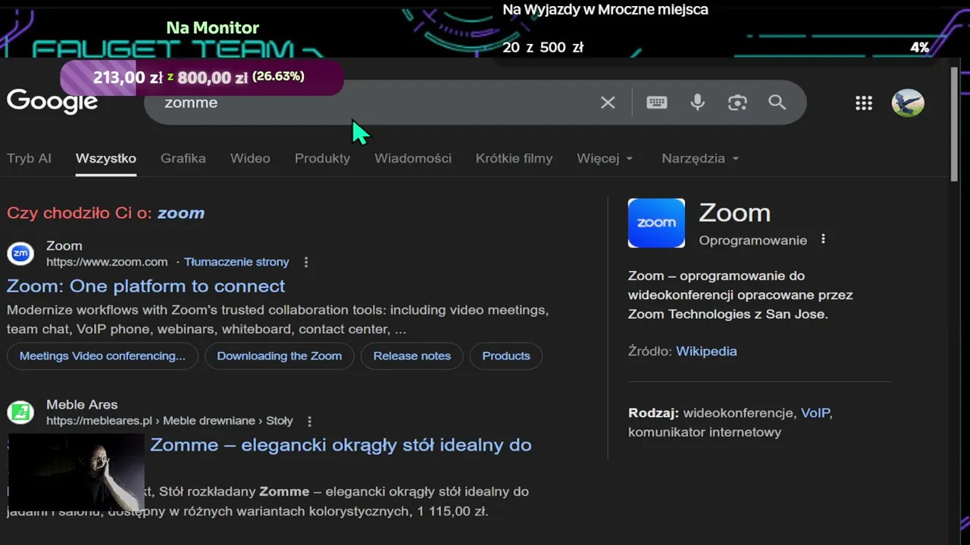Click the 213,00 zł donation progress bar
970x545 pixels.
(202, 77)
